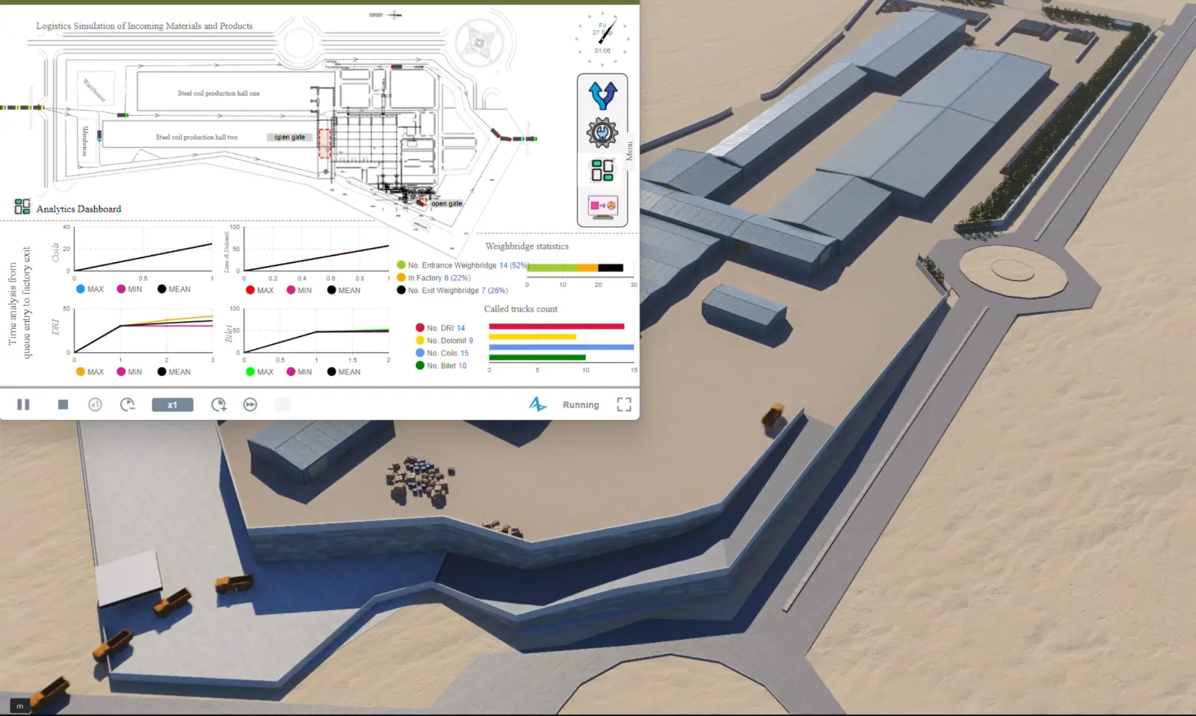The width and height of the screenshot is (1196, 716).
Task: Click the simulation date clock widget
Action: coord(602,38)
